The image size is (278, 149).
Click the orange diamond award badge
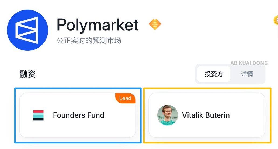(155, 24)
